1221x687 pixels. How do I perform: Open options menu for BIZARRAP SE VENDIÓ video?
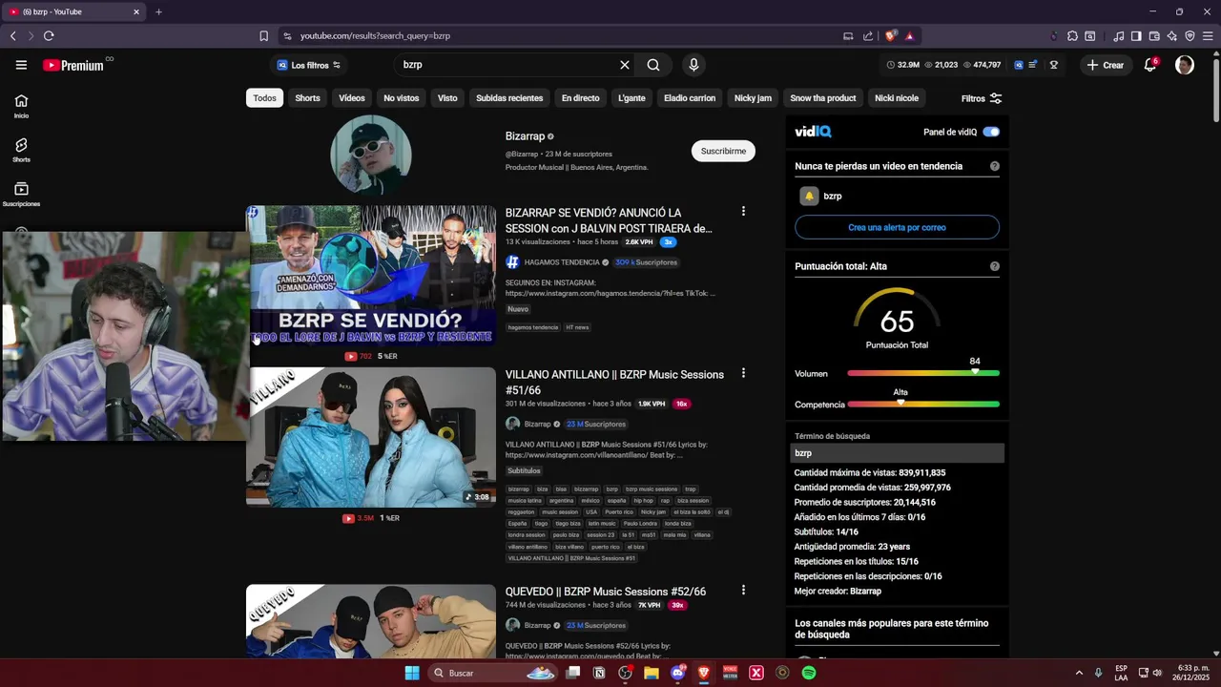coord(743,211)
